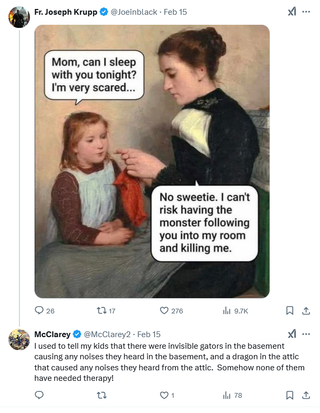Like McClarey's reply
Image resolution: width=320 pixels, height=413 pixels.
click(x=164, y=395)
